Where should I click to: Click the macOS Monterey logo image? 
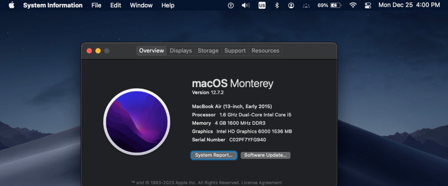137,122
